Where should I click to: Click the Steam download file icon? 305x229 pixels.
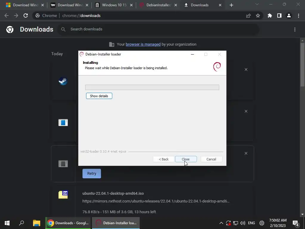(63, 81)
